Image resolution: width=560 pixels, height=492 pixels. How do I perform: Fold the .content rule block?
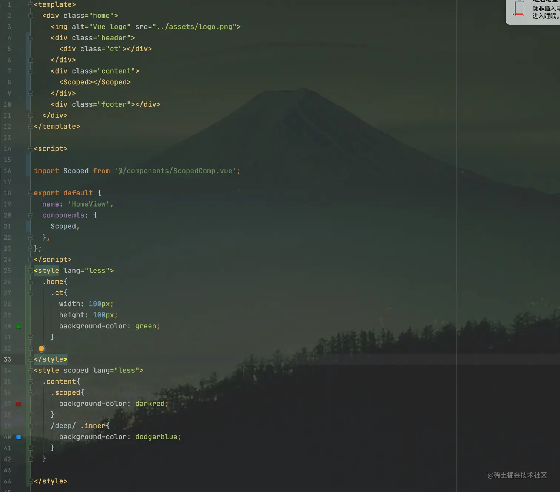pyautogui.click(x=31, y=382)
